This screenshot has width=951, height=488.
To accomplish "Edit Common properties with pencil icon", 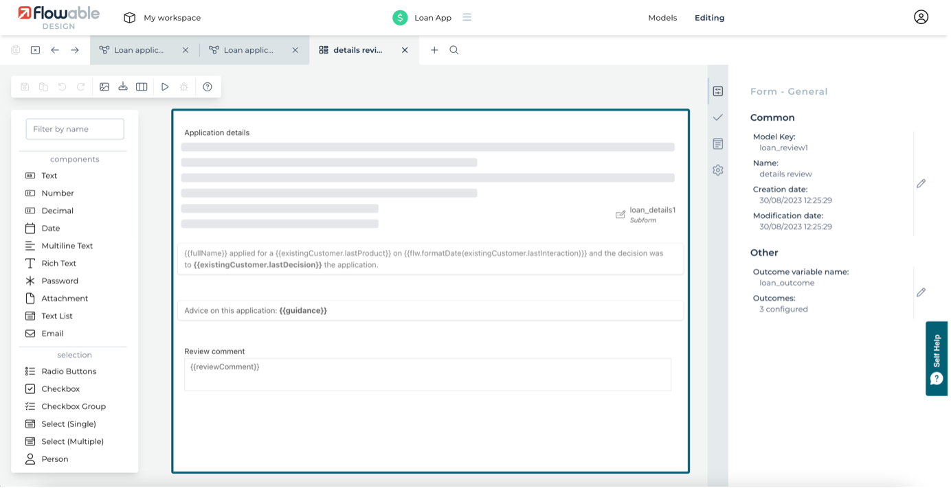I will pyautogui.click(x=921, y=183).
